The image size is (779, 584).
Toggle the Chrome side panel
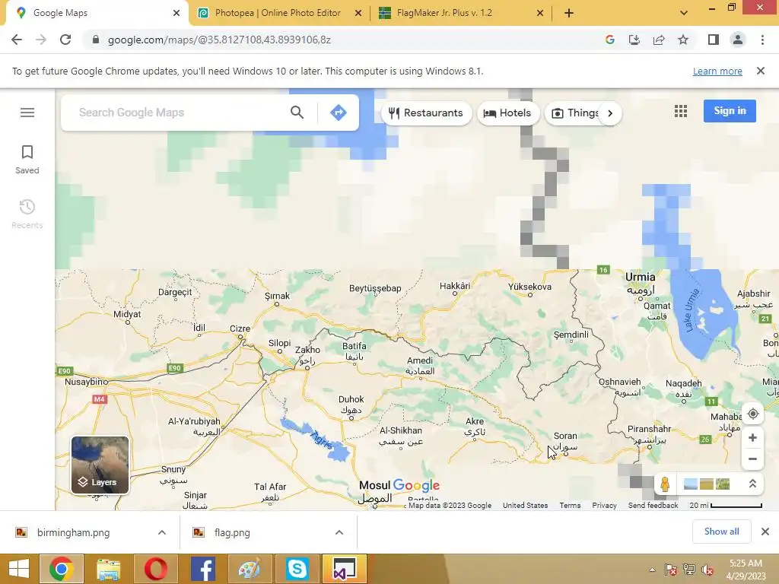[714, 40]
